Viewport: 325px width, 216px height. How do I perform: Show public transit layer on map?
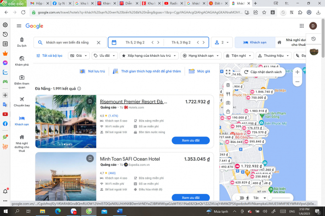[228, 85]
